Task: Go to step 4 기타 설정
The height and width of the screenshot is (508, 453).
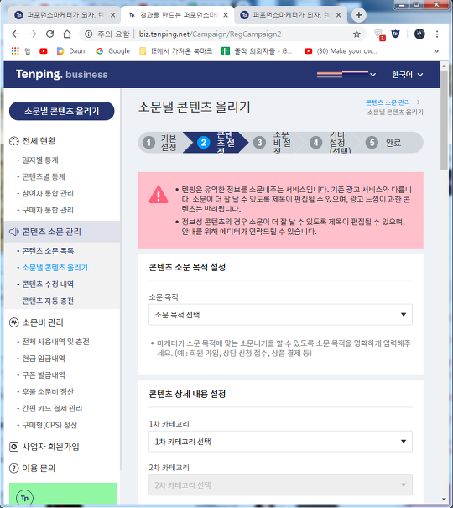Action: click(x=330, y=143)
